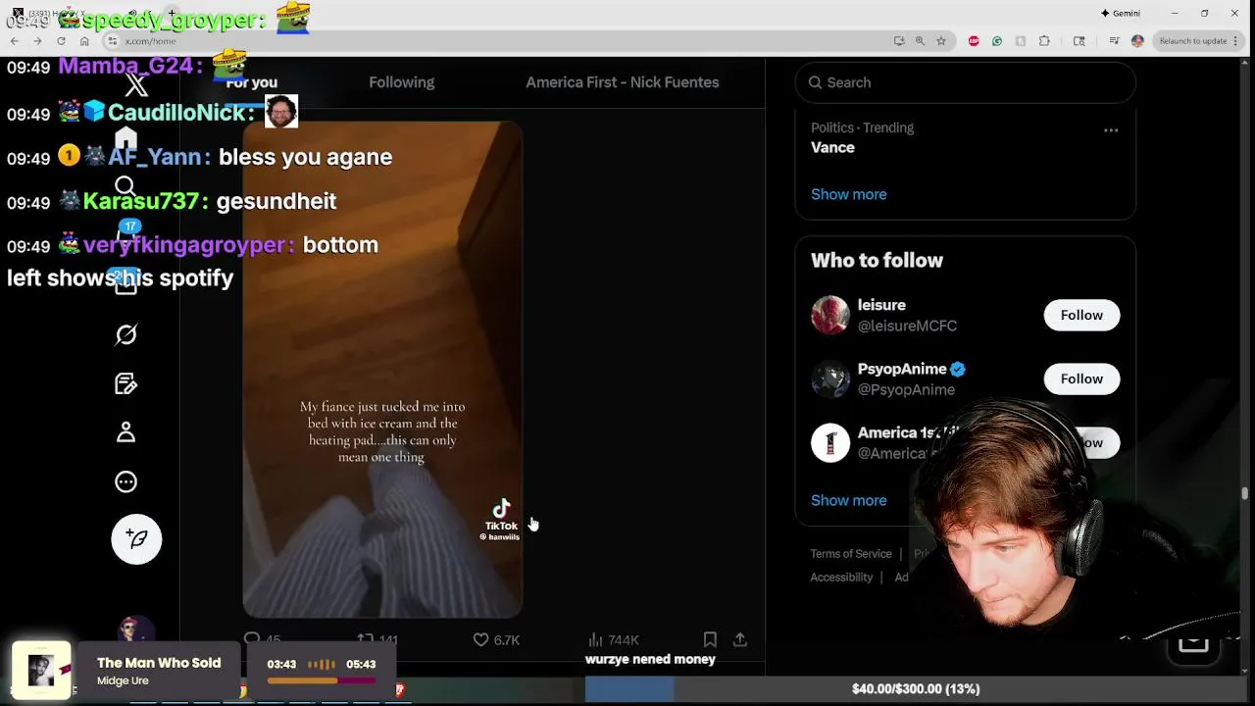Open Profile icon in X sidebar
1255x706 pixels.
125,432
